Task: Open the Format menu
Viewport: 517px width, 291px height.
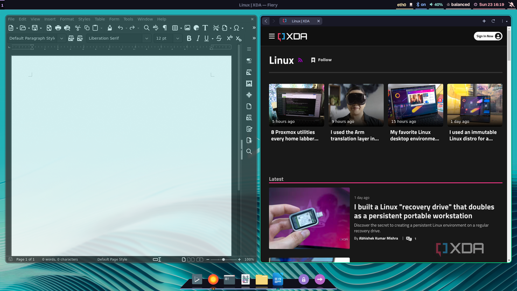Action: tap(67, 19)
